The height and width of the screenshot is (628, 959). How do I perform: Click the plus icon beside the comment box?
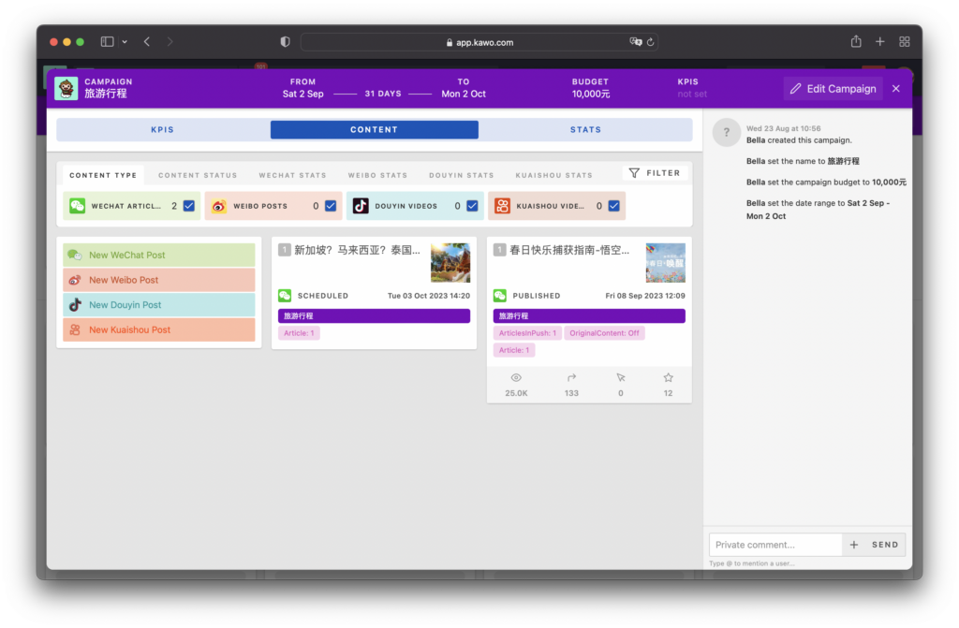pyautogui.click(x=854, y=545)
